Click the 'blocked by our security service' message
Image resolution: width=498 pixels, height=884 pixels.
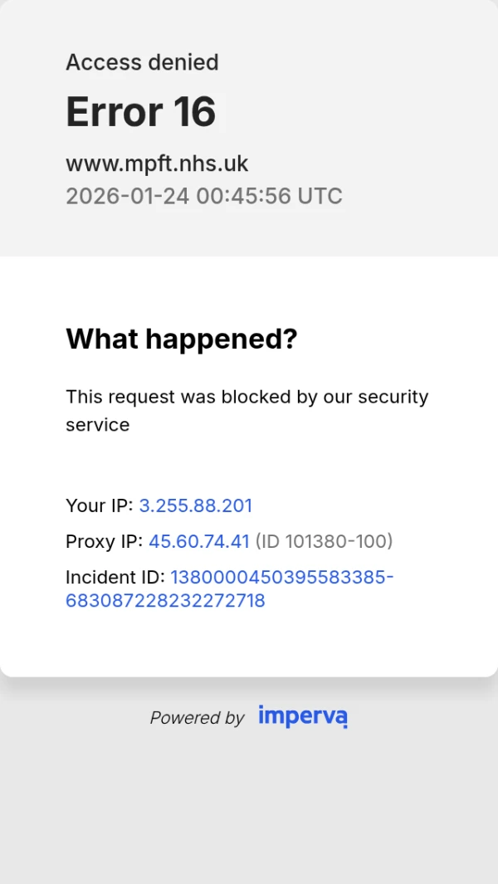[x=247, y=410]
